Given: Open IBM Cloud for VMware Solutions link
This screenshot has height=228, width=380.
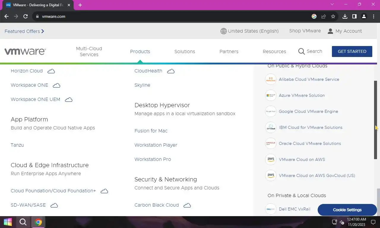Looking at the screenshot, I should coord(311,127).
